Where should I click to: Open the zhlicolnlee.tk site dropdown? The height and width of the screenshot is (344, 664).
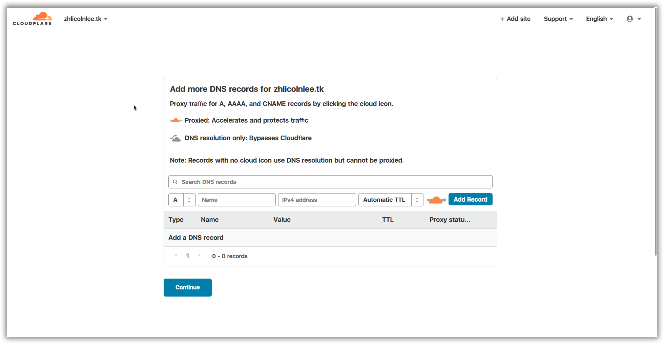coord(86,19)
